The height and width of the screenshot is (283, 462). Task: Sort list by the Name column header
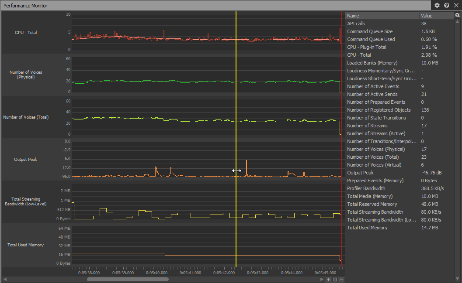(382, 16)
